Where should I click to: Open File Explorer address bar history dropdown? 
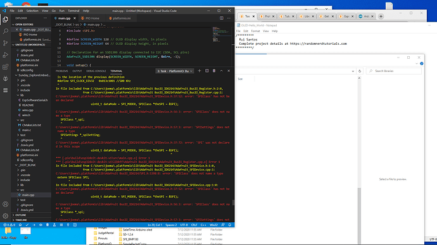(353, 71)
